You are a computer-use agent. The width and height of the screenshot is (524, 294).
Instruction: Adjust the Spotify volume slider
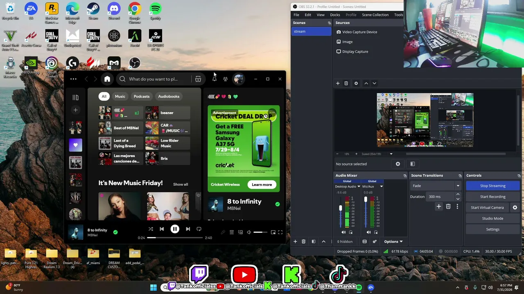point(260,232)
